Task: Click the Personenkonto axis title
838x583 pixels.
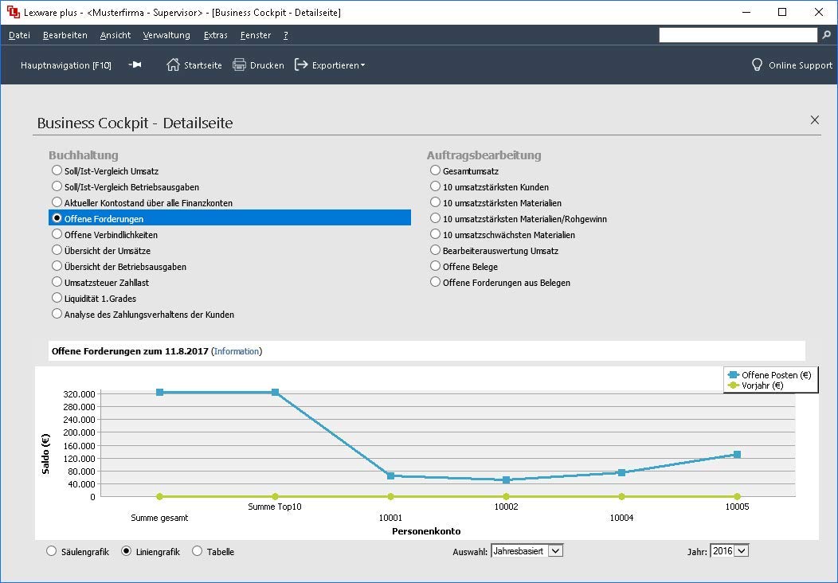Action: coord(426,531)
